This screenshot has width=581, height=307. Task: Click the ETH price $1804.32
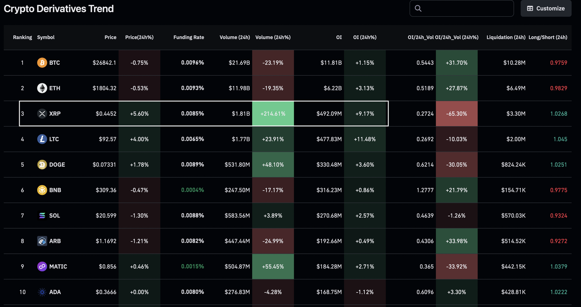coord(104,88)
